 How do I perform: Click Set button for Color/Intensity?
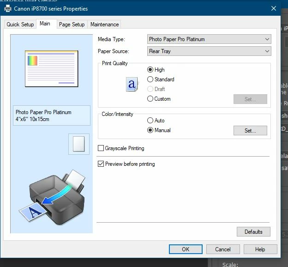(250, 131)
